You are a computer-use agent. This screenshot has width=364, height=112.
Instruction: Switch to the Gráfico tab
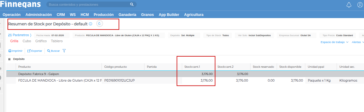pos(41,41)
